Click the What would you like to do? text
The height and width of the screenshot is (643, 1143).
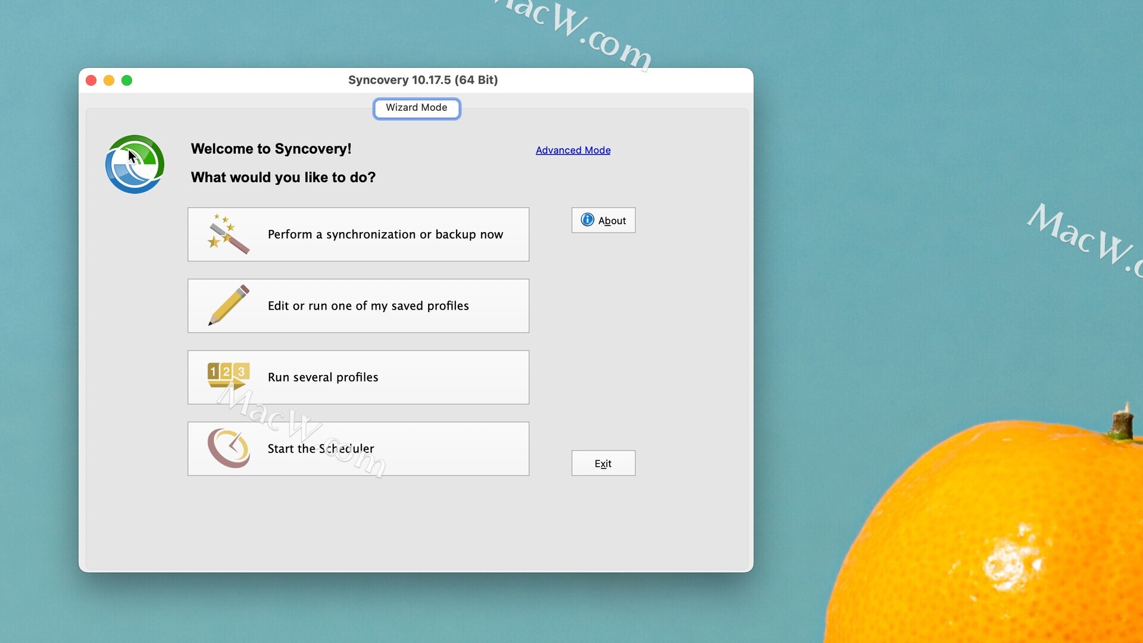[283, 177]
